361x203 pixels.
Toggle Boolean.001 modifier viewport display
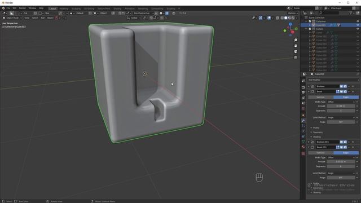(x=341, y=142)
